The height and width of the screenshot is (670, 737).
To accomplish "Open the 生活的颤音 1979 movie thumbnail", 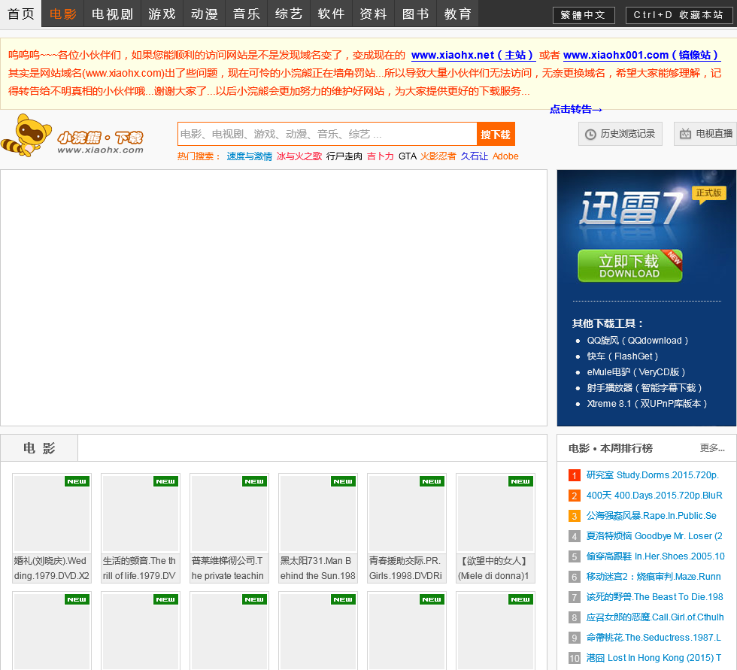I will [x=141, y=513].
